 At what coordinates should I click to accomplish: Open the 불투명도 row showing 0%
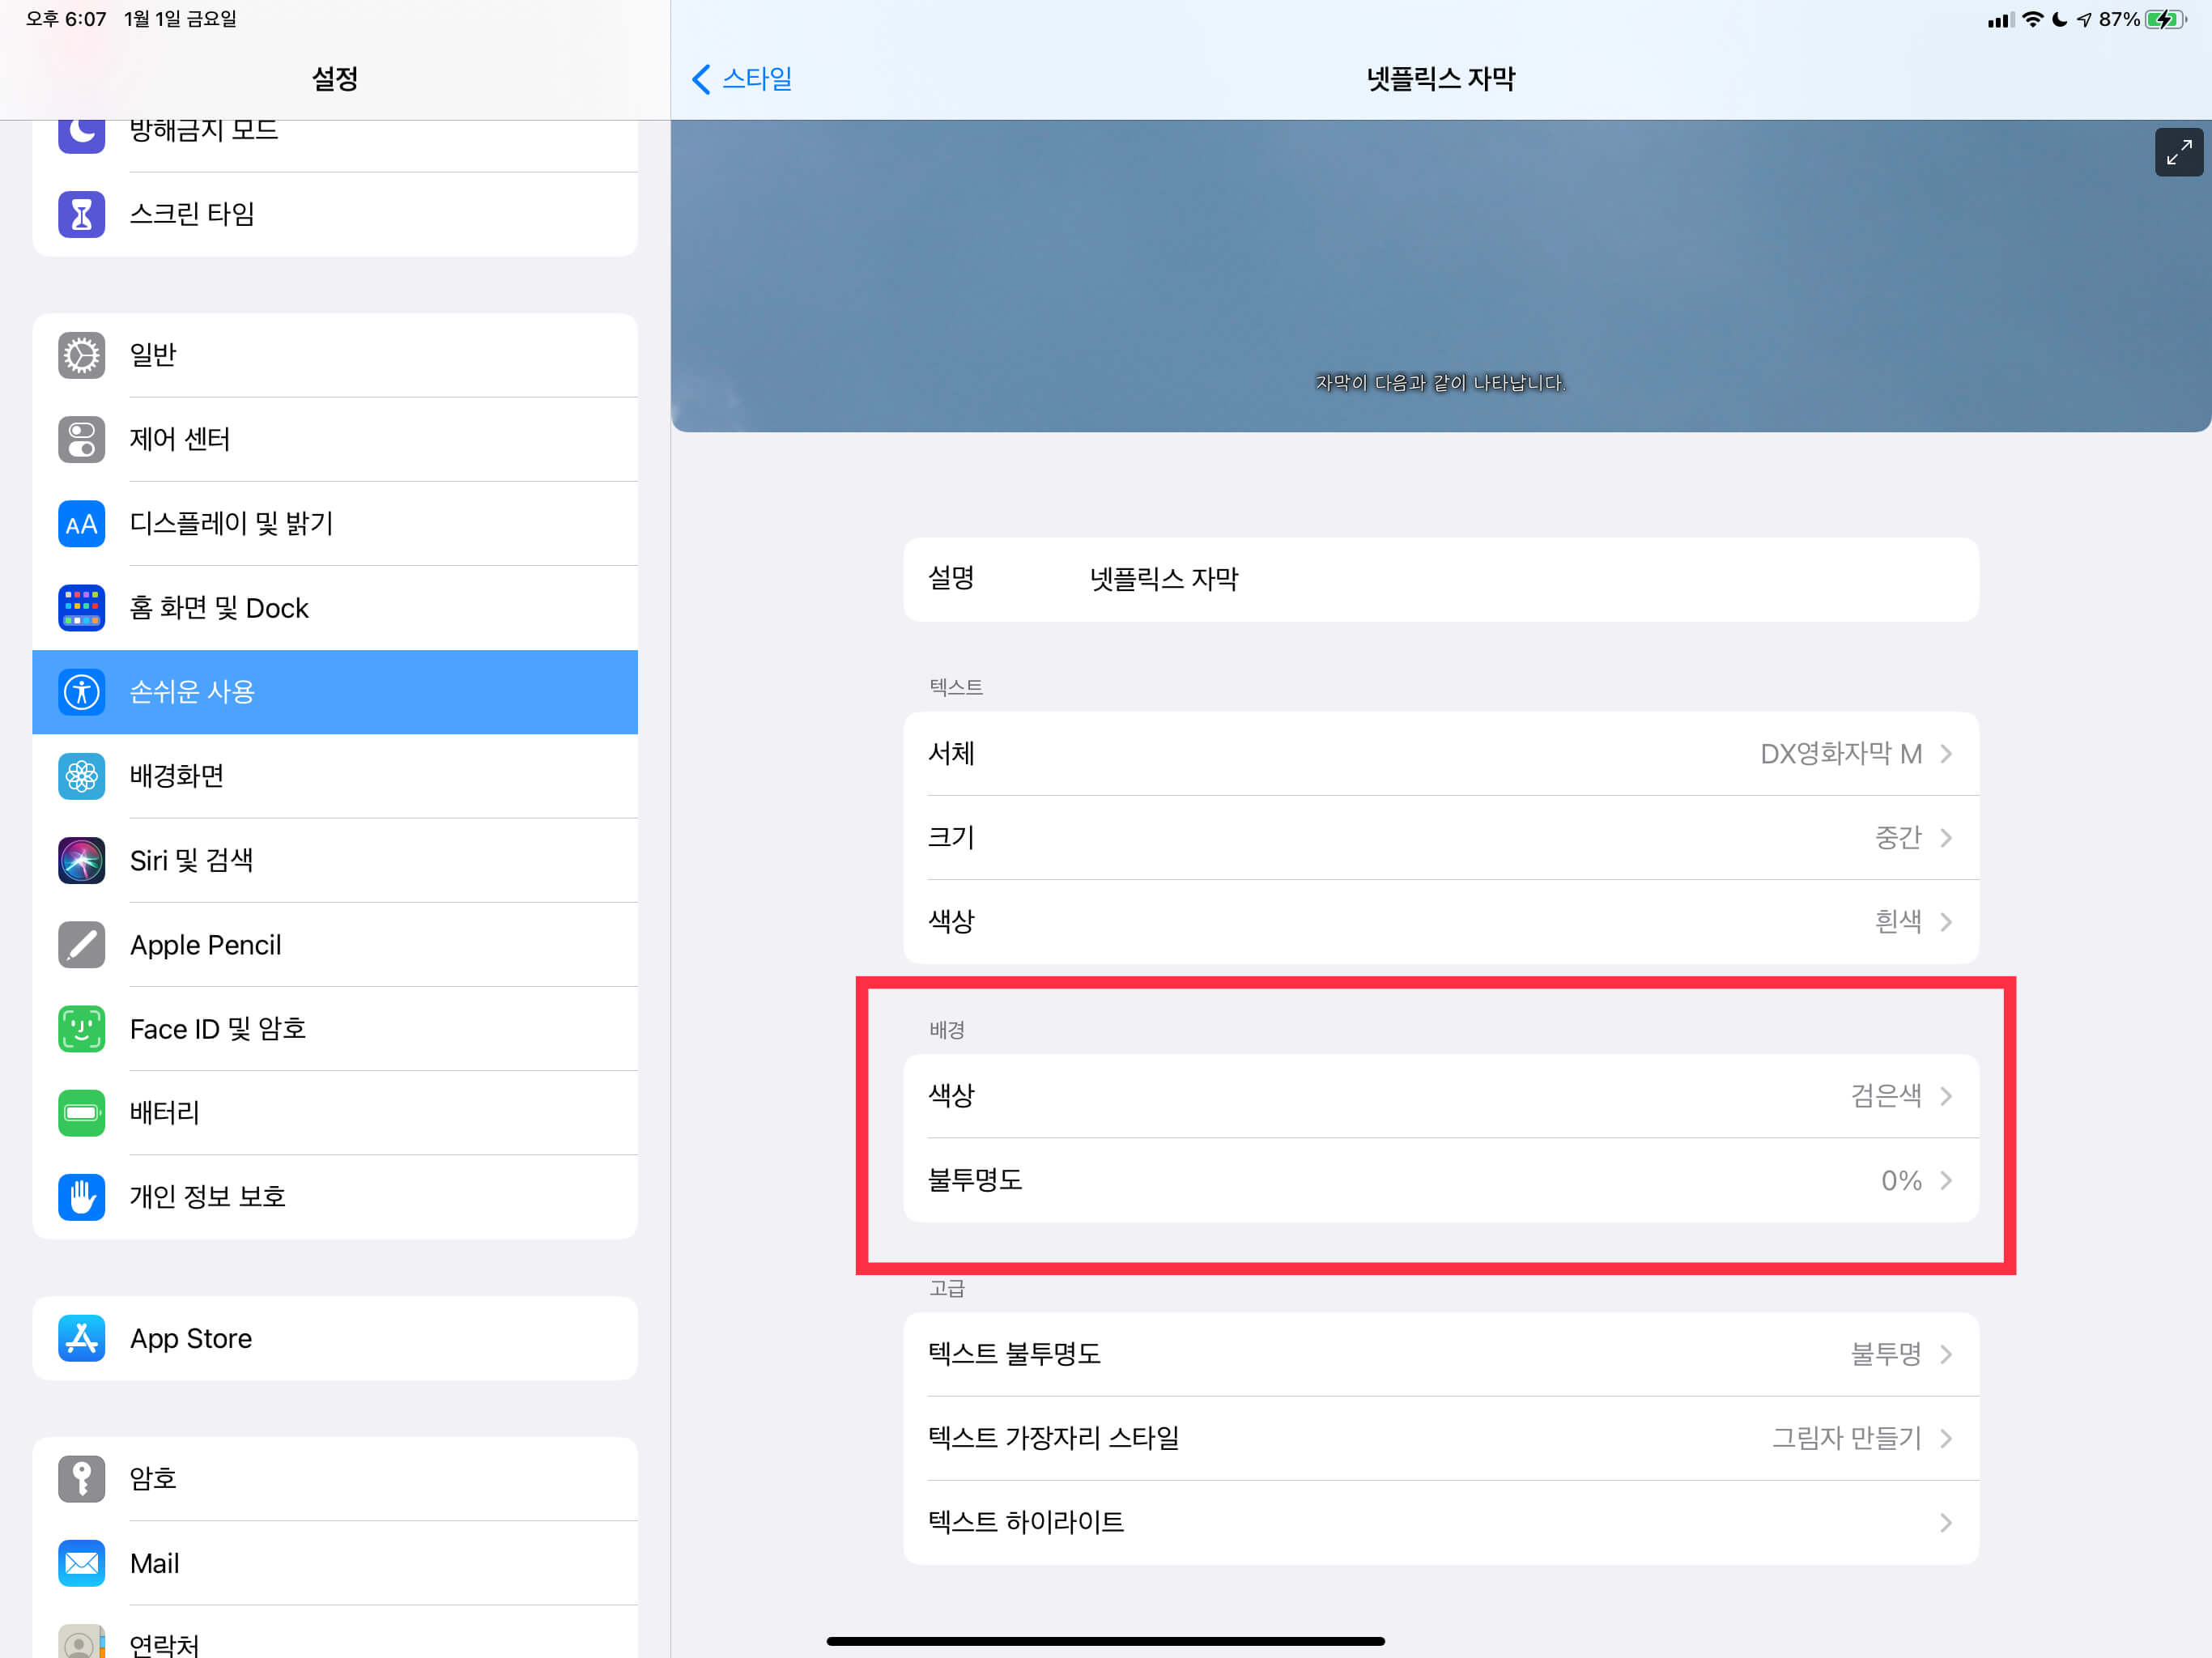pos(1440,1180)
